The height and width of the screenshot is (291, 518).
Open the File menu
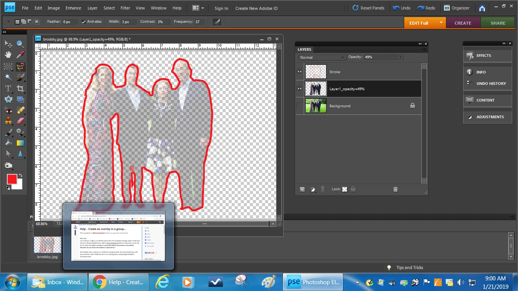pyautogui.click(x=25, y=8)
